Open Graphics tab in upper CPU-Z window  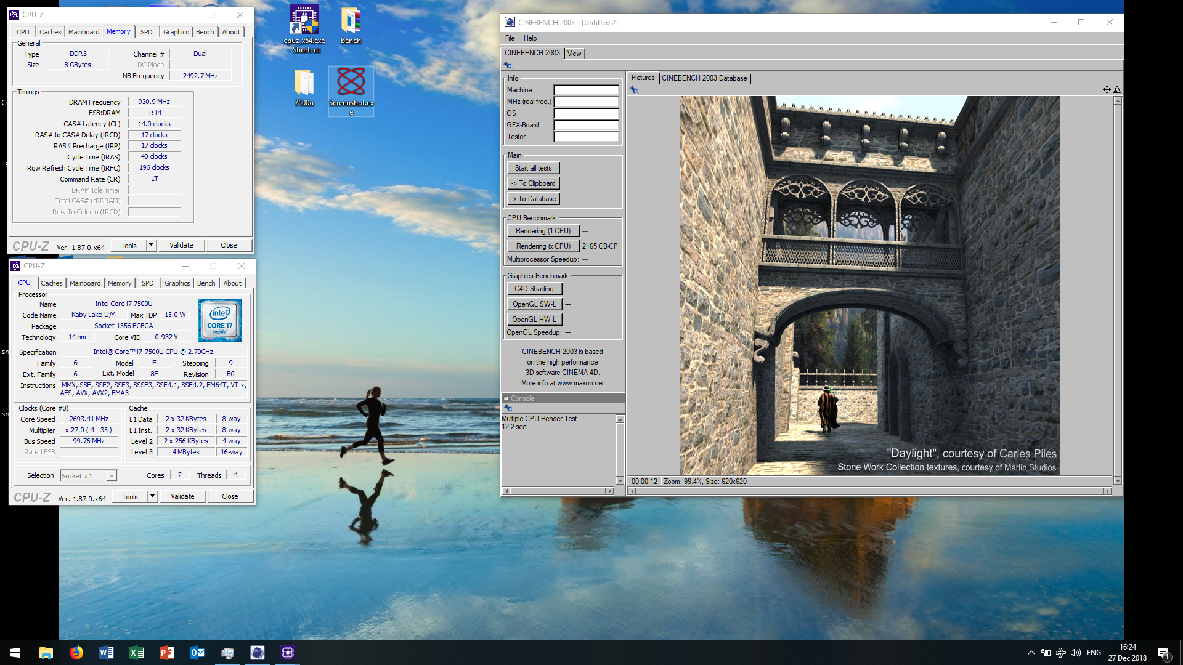tap(176, 32)
